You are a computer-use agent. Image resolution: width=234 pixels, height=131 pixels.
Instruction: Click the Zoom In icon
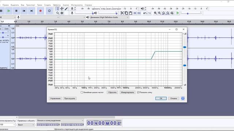click(x=155, y=13)
